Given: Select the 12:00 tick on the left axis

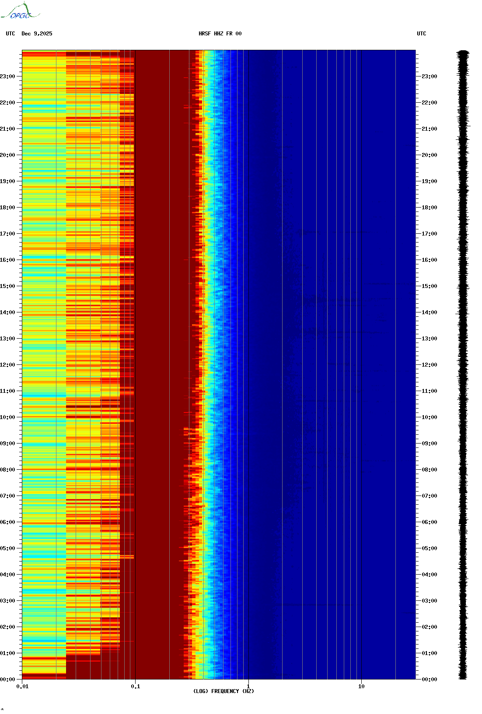Looking at the screenshot, I should [x=8, y=365].
